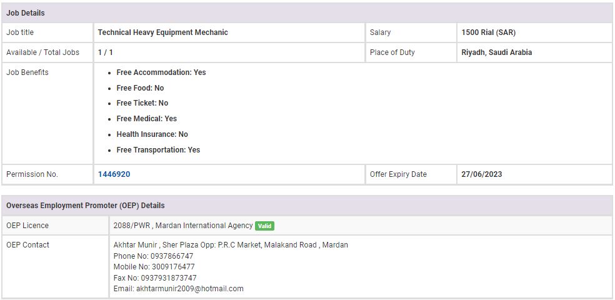Click the Free Food: No benefit
This screenshot has width=615, height=300.
pyautogui.click(x=140, y=88)
